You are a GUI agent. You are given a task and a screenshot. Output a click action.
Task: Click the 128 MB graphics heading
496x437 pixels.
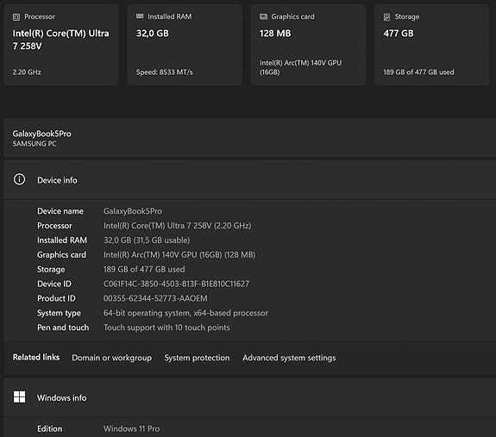pos(275,33)
